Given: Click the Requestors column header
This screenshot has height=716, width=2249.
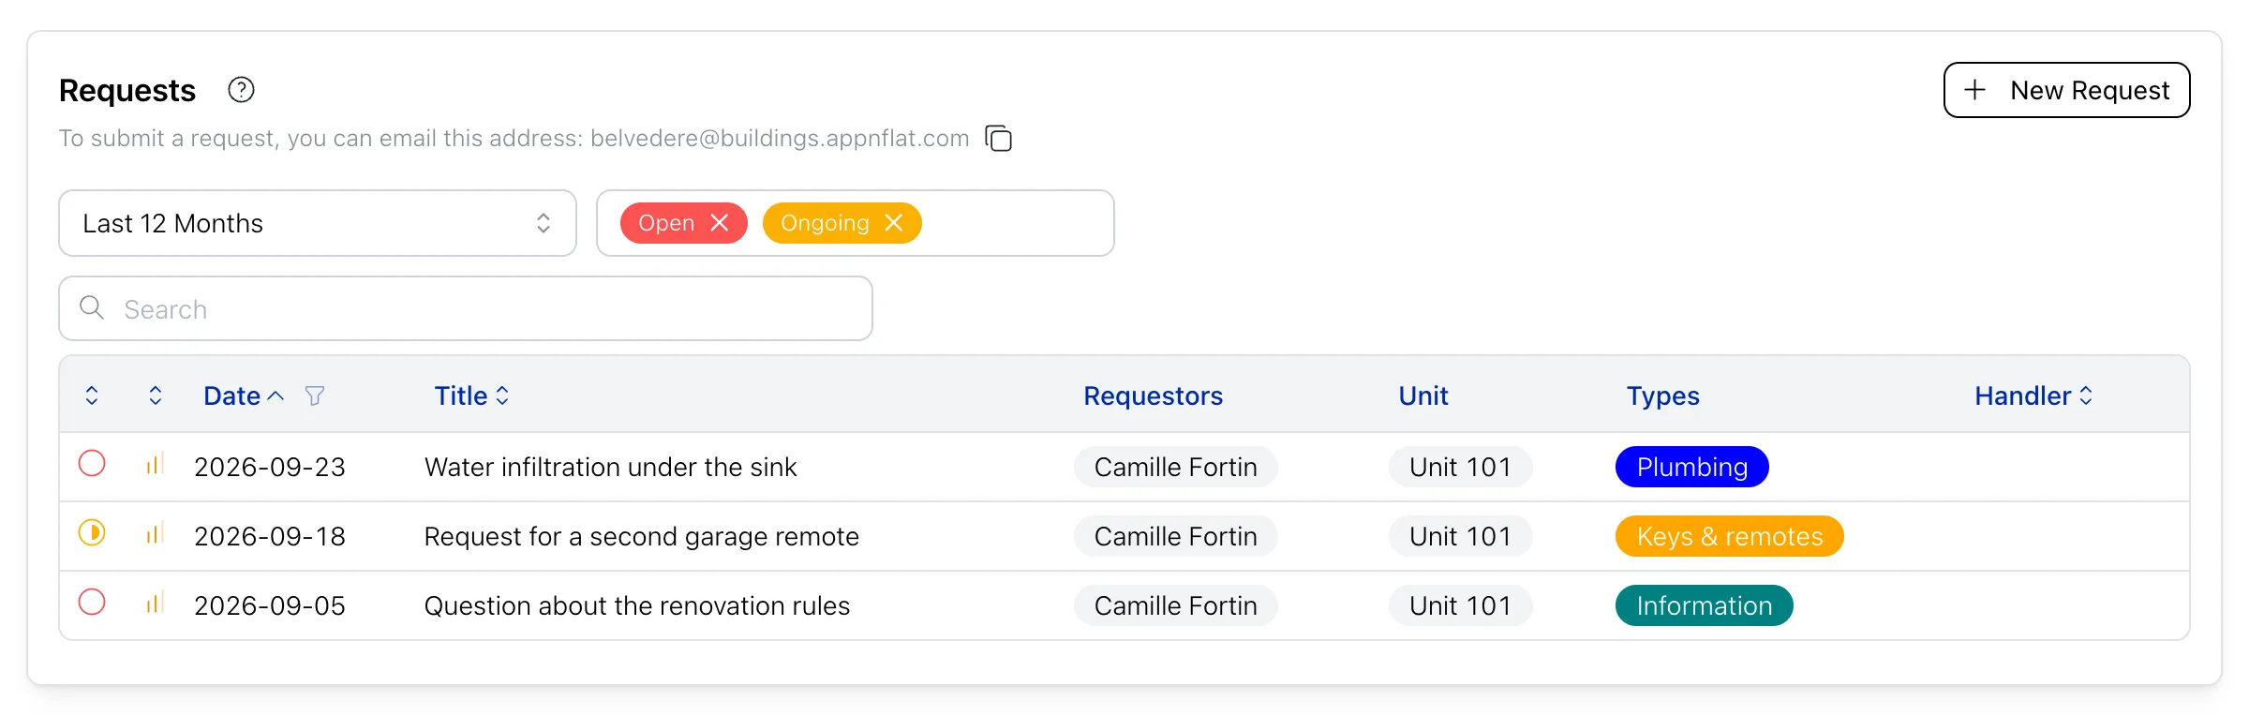Looking at the screenshot, I should coord(1153,395).
